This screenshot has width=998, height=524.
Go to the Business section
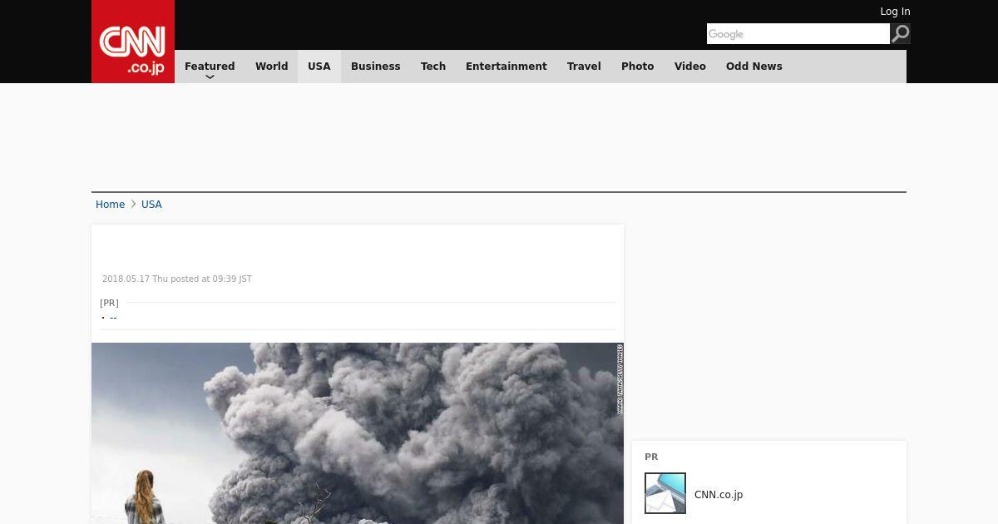pyautogui.click(x=375, y=67)
